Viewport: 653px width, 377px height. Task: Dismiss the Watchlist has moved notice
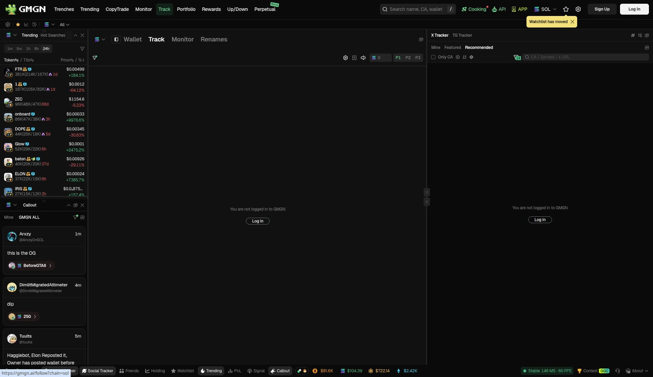click(x=572, y=22)
